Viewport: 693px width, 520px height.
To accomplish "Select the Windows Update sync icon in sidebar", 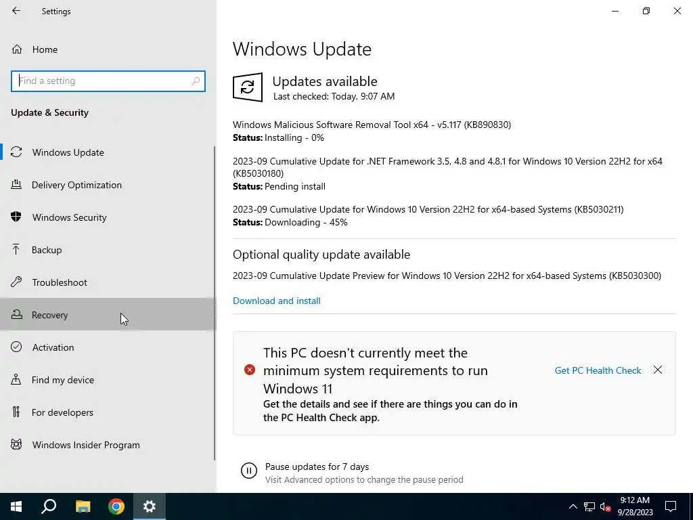I will (16, 152).
